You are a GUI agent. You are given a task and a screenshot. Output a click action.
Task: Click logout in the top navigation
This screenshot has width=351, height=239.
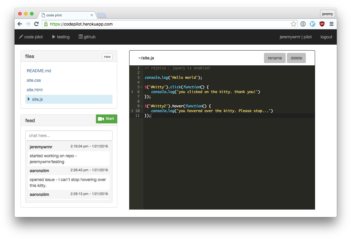(326, 37)
